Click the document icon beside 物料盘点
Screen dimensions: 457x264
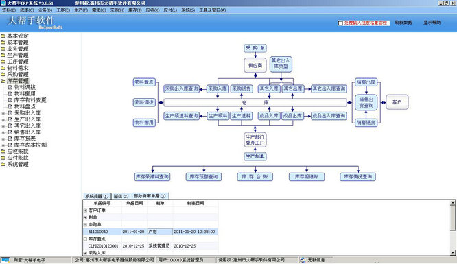point(10,106)
